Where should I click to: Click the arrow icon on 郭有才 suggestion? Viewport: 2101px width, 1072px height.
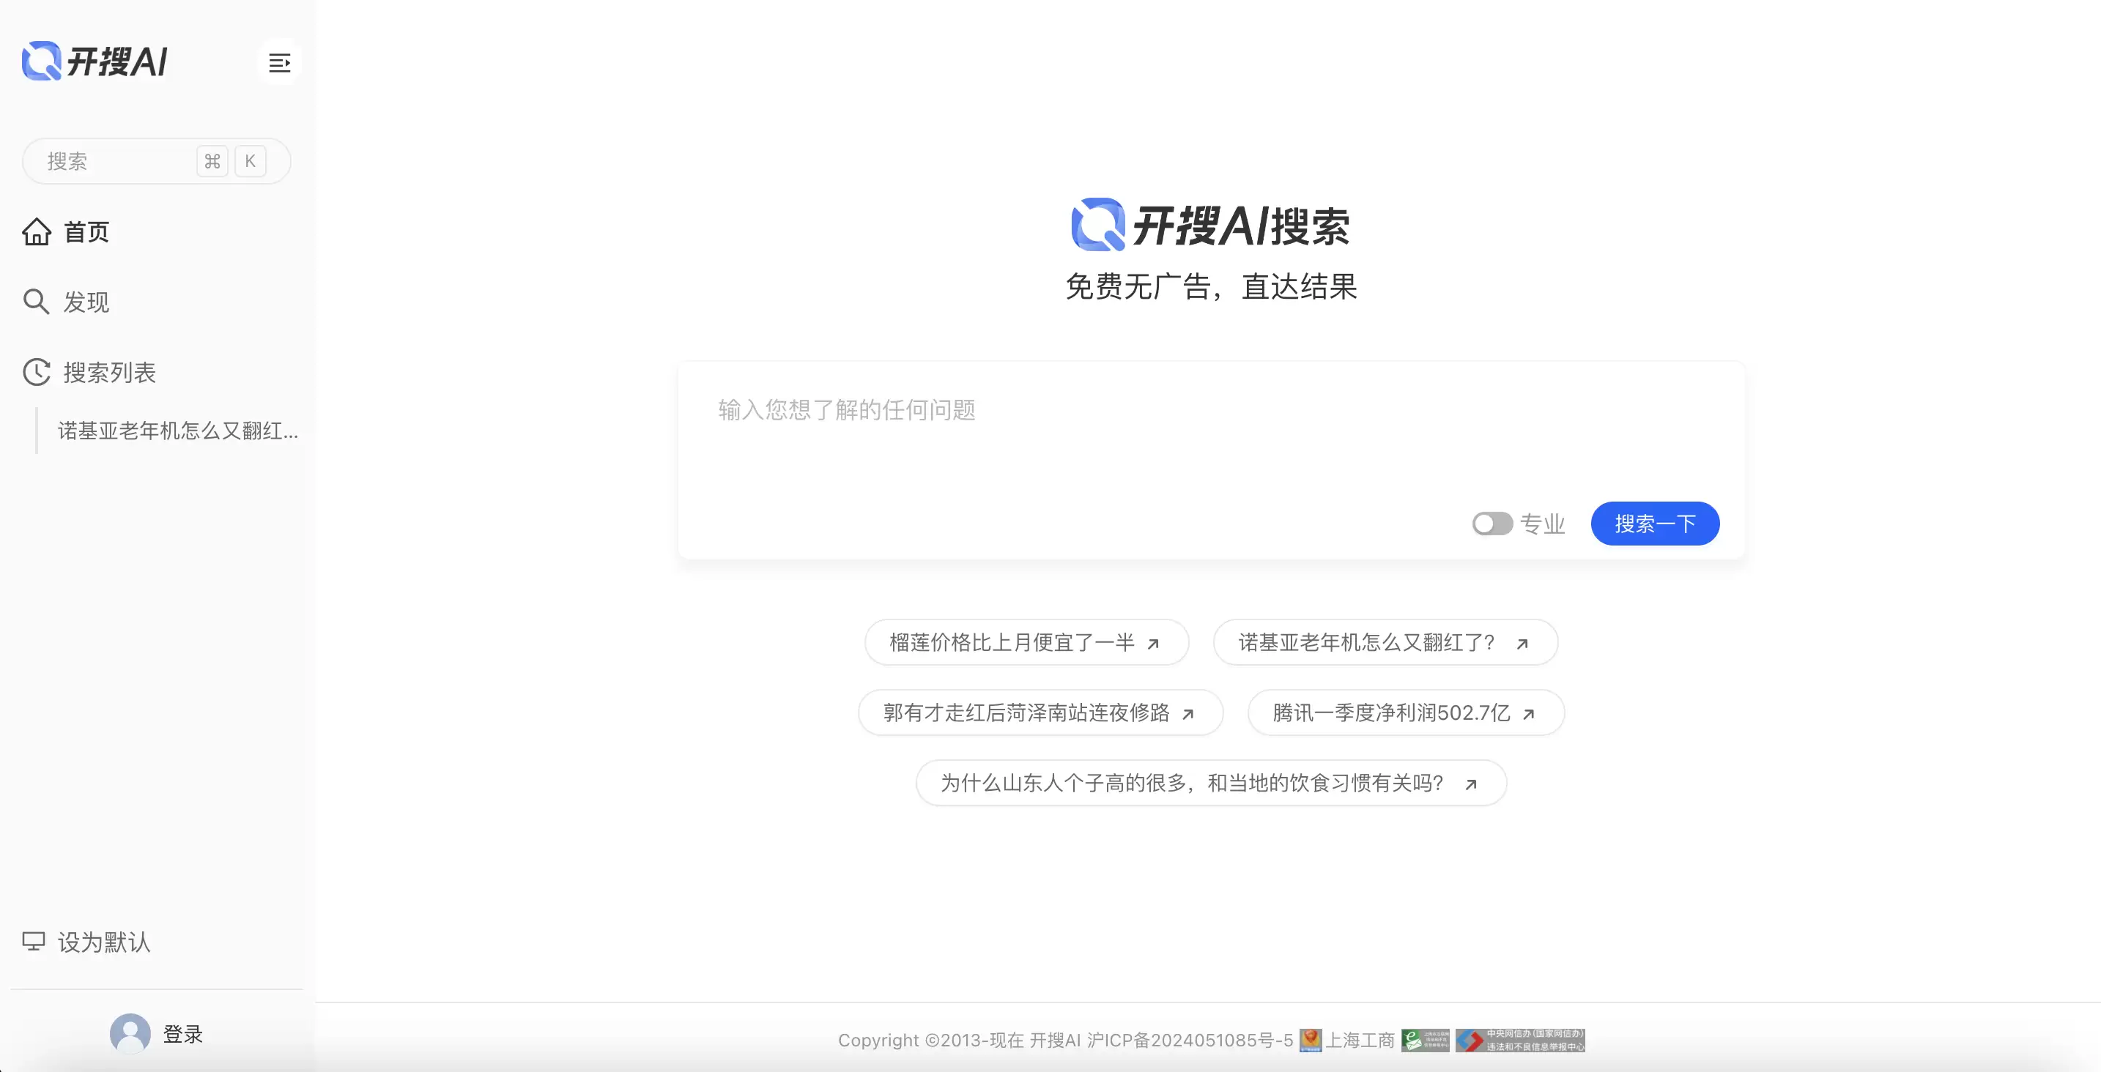tap(1187, 714)
